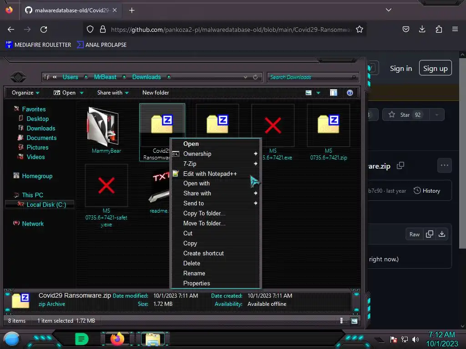This screenshot has width=466, height=349.
Task: Select Local Disk (C:)
Action: click(46, 205)
